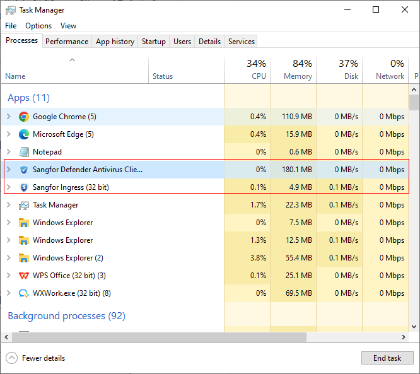420x374 pixels.
Task: Expand the Google Chrome process group
Action: click(8, 117)
